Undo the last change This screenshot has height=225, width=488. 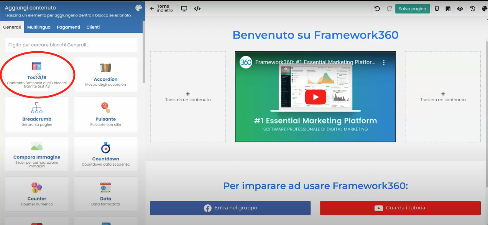[x=377, y=8]
